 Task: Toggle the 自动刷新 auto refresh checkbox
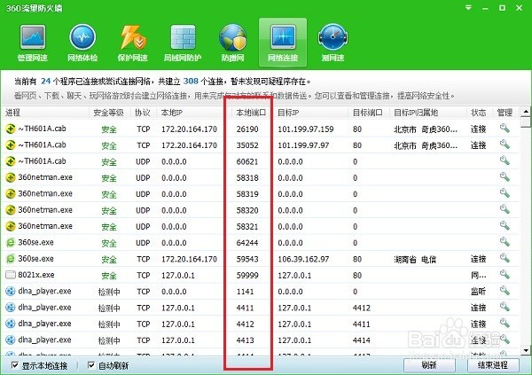(x=91, y=365)
